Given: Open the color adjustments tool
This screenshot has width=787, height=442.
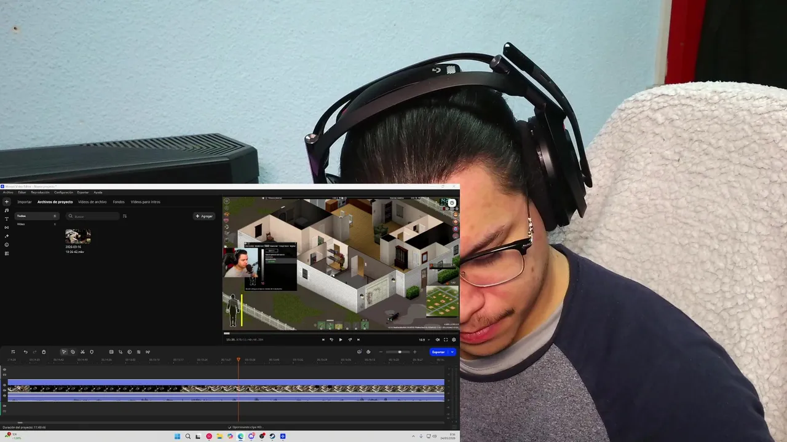Looking at the screenshot, I should coord(130,352).
